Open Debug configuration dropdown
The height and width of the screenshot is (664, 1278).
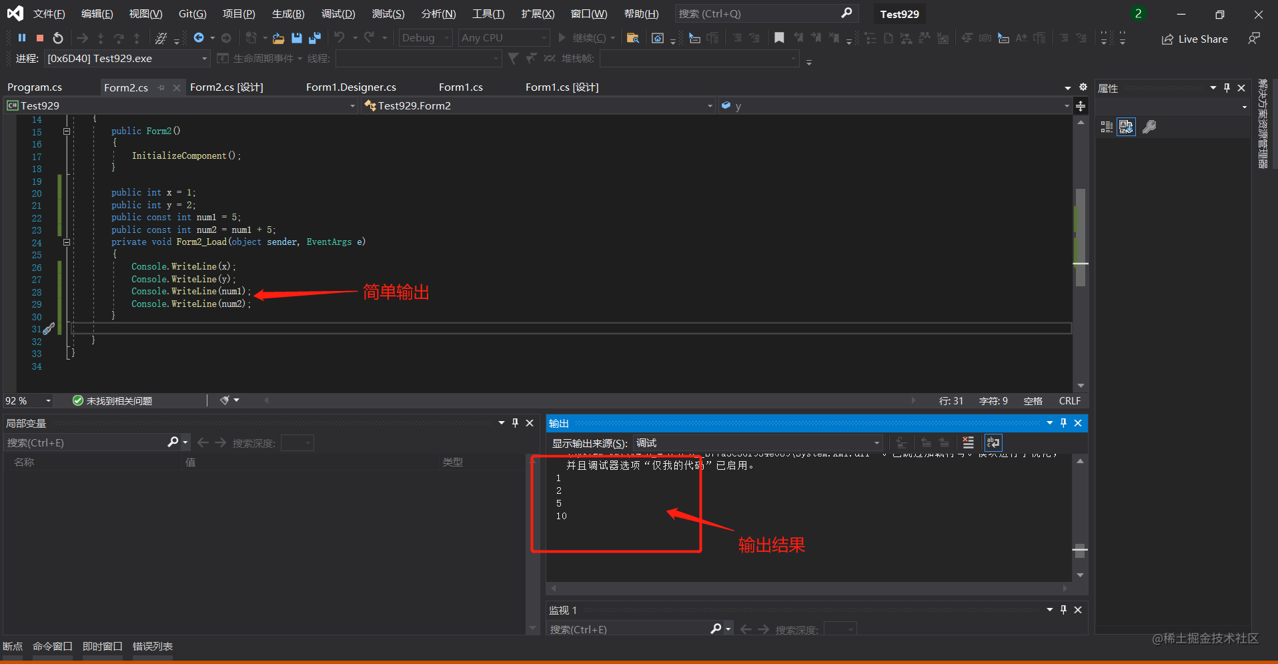pos(425,38)
